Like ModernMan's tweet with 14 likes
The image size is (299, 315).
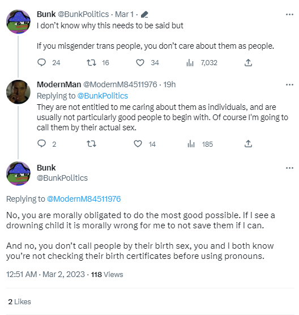tap(138, 144)
